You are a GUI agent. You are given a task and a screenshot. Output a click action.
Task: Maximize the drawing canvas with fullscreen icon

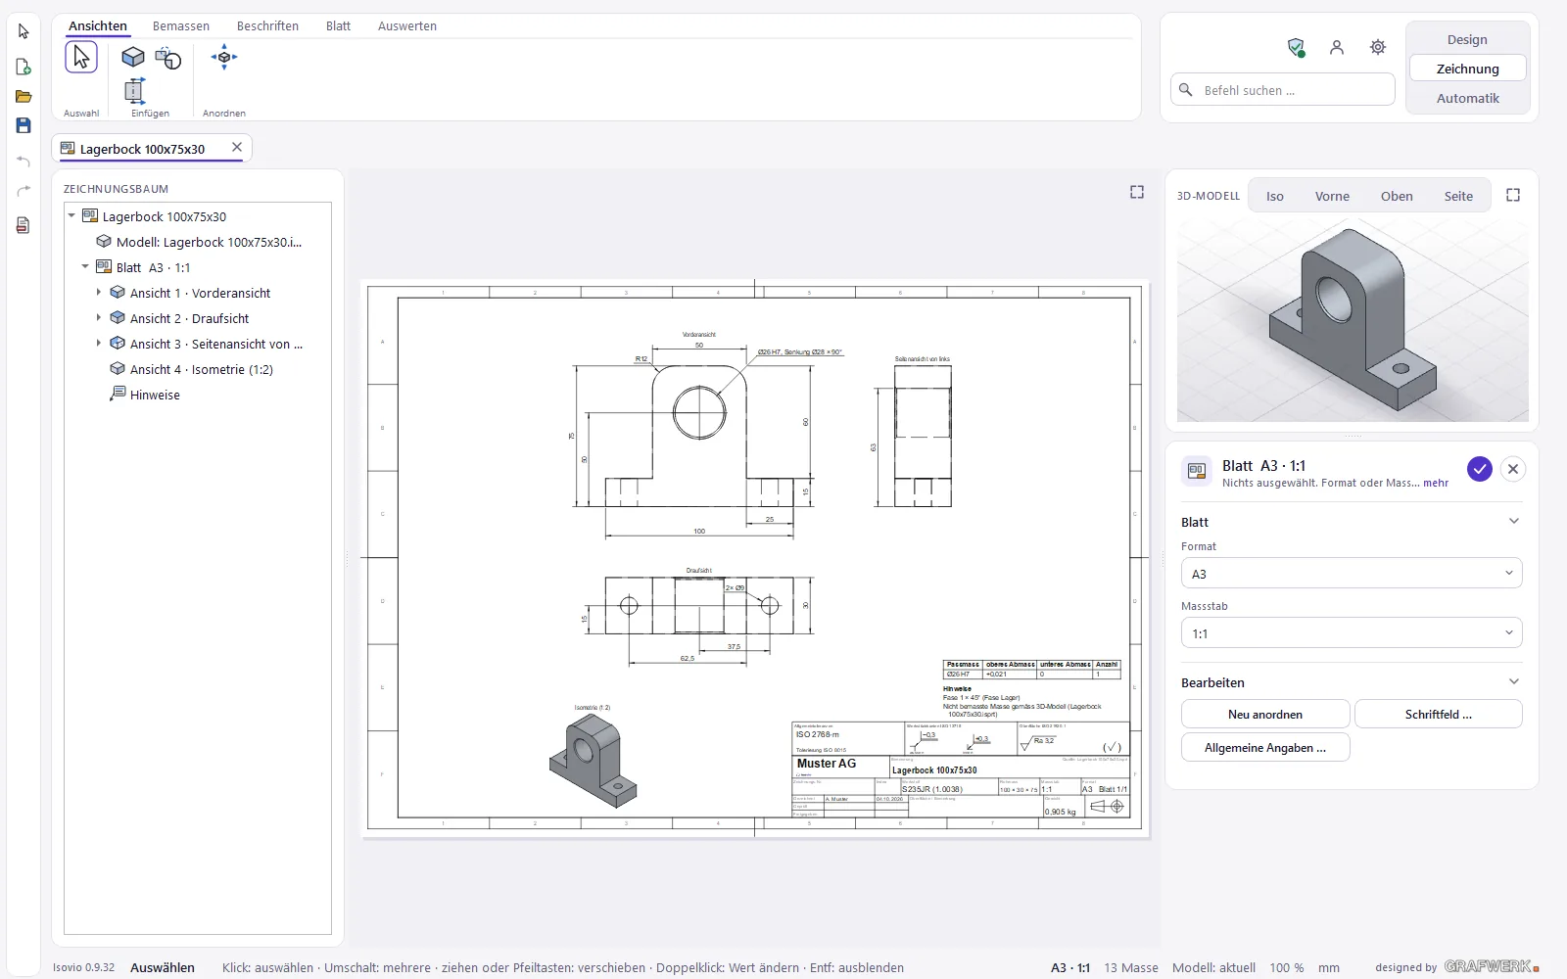coord(1137,192)
